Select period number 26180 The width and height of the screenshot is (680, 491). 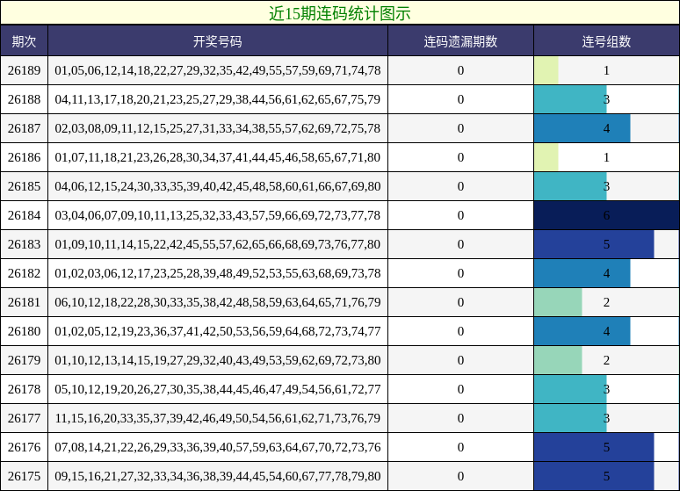(x=24, y=331)
